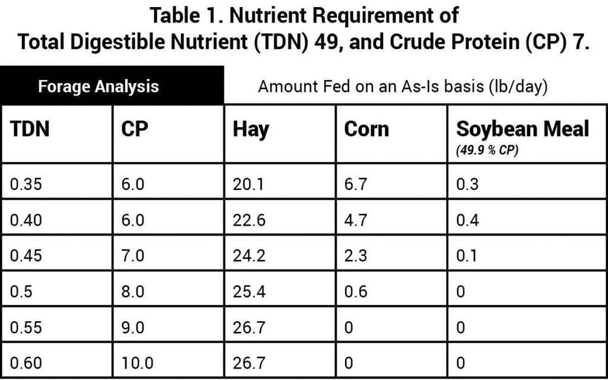
Task: Select the Forage Analysis header cell
Action: tap(99, 87)
